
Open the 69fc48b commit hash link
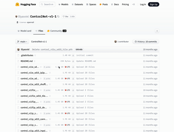(x=79, y=50)
